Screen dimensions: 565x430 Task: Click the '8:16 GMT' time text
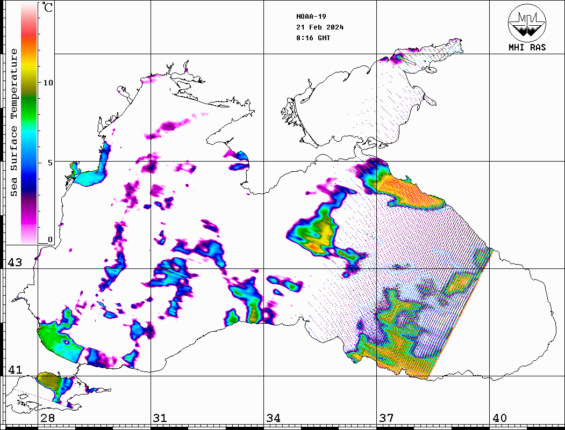tap(313, 38)
